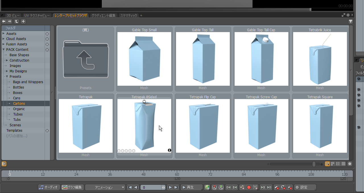Viewport: 364px width, 193px height.
Task: Jump to first frame icon
Action: tap(129, 187)
